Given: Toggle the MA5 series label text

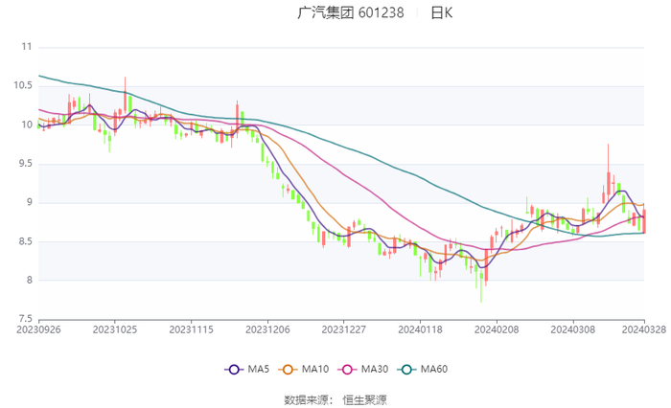Looking at the screenshot, I should (259, 370).
